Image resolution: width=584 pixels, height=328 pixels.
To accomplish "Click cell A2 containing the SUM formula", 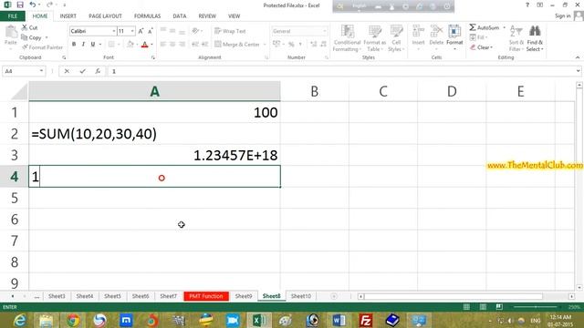I will click(154, 134).
